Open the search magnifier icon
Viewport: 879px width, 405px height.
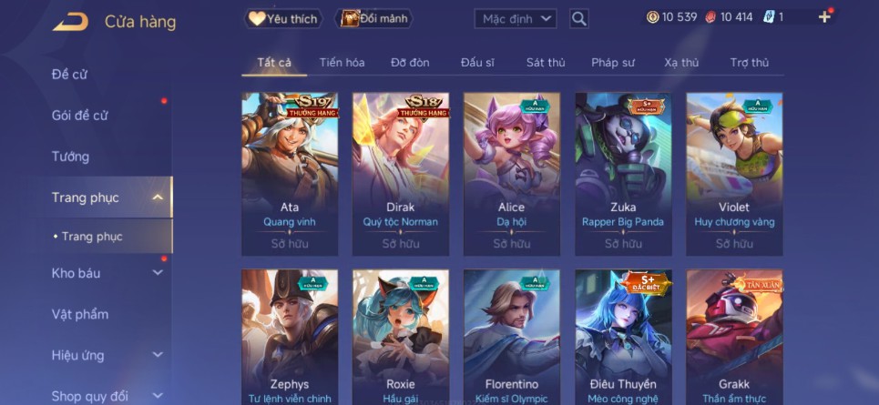coord(579,19)
